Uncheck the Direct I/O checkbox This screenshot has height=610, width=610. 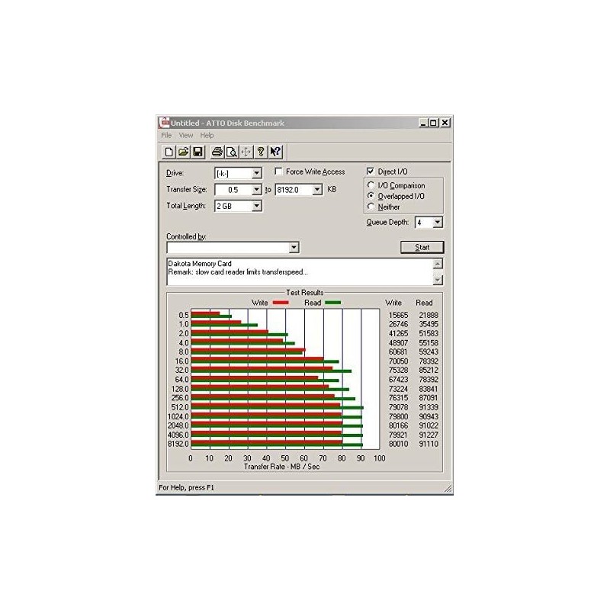tap(371, 172)
